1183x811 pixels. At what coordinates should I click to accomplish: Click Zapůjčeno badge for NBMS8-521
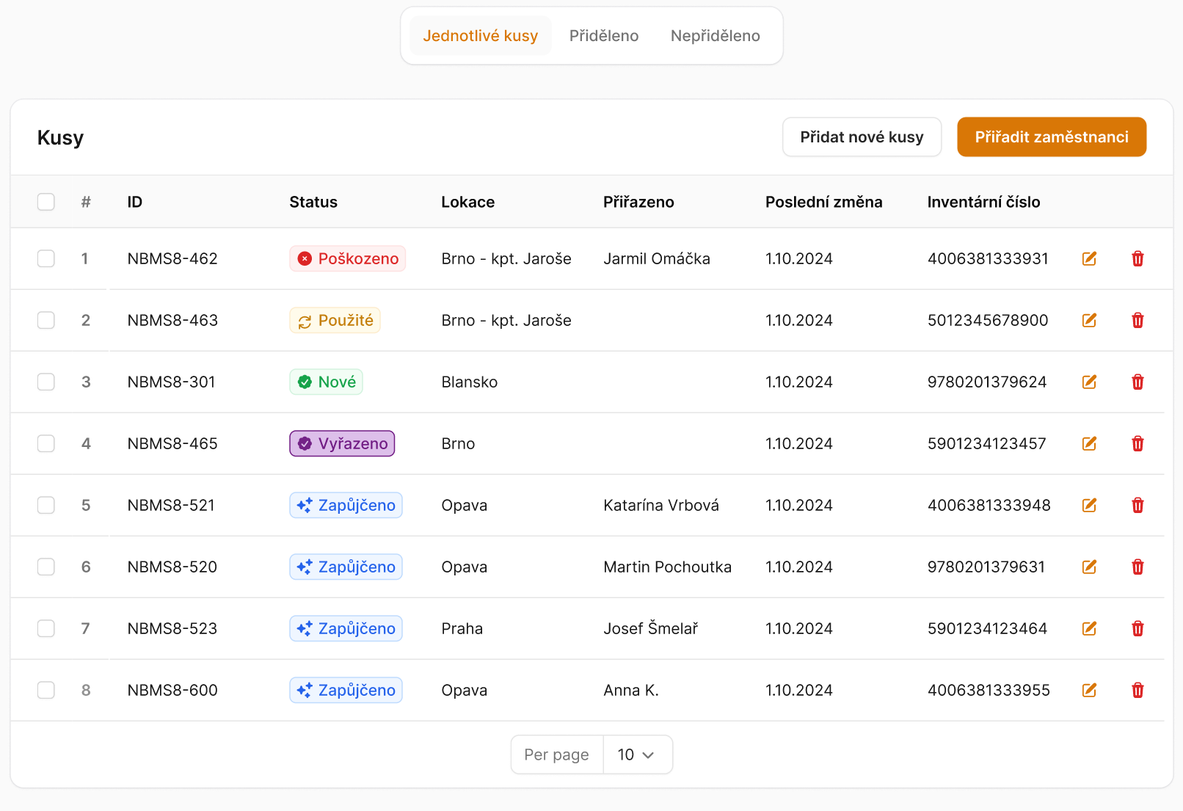coord(346,505)
